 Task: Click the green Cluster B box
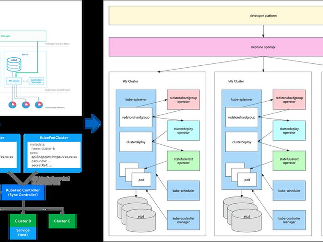tap(23, 221)
